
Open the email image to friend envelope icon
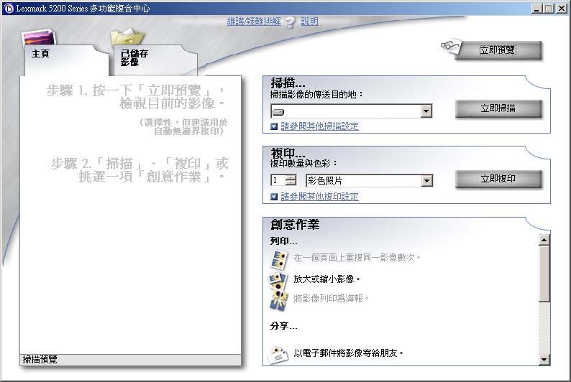click(x=278, y=355)
